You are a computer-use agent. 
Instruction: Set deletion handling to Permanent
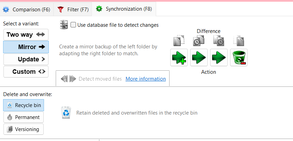click(24, 117)
